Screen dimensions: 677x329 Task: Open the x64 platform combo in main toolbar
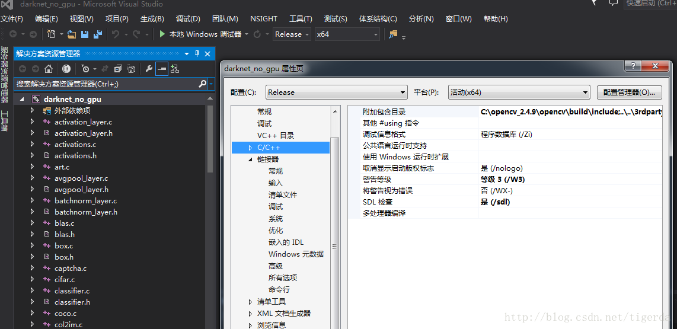coord(347,34)
